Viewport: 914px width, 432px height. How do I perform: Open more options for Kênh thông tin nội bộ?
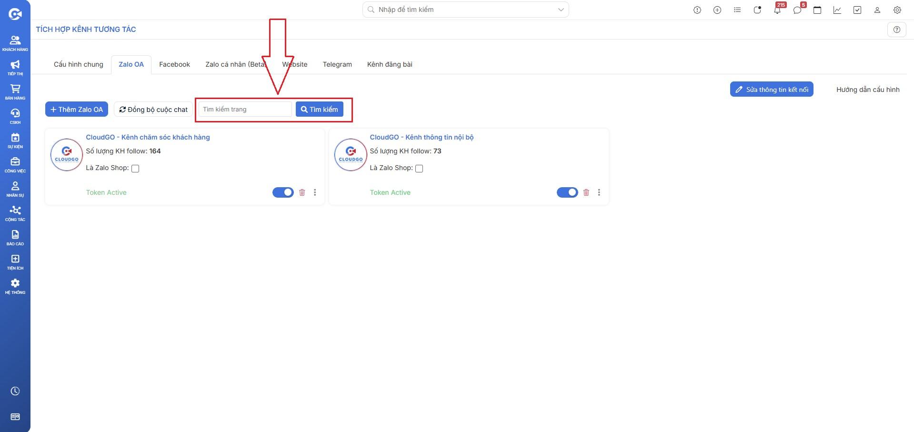point(599,192)
